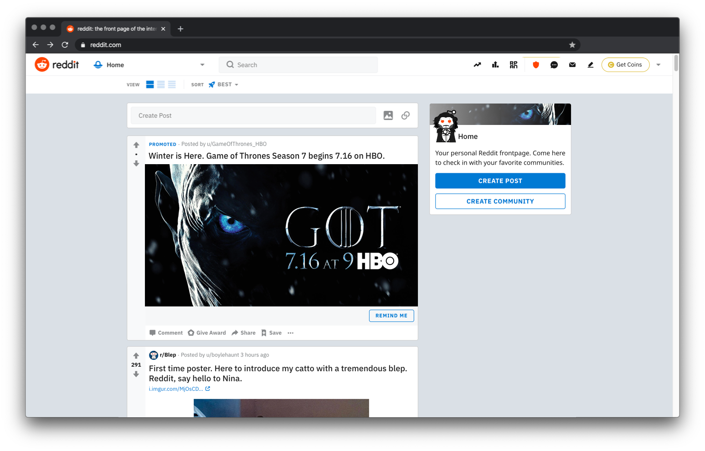This screenshot has height=451, width=705.
Task: Open the chat bubble icon
Action: pos(554,65)
